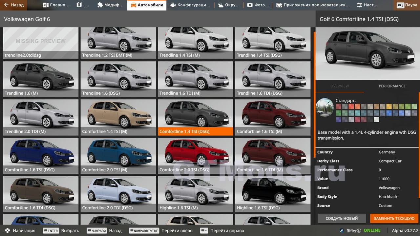Click the environment weather icon
This screenshot has width=420, height=236.
220,5
